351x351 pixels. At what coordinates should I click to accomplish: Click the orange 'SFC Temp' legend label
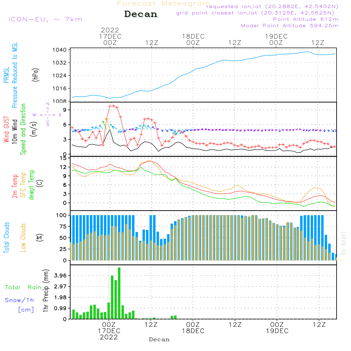pyautogui.click(x=23, y=185)
